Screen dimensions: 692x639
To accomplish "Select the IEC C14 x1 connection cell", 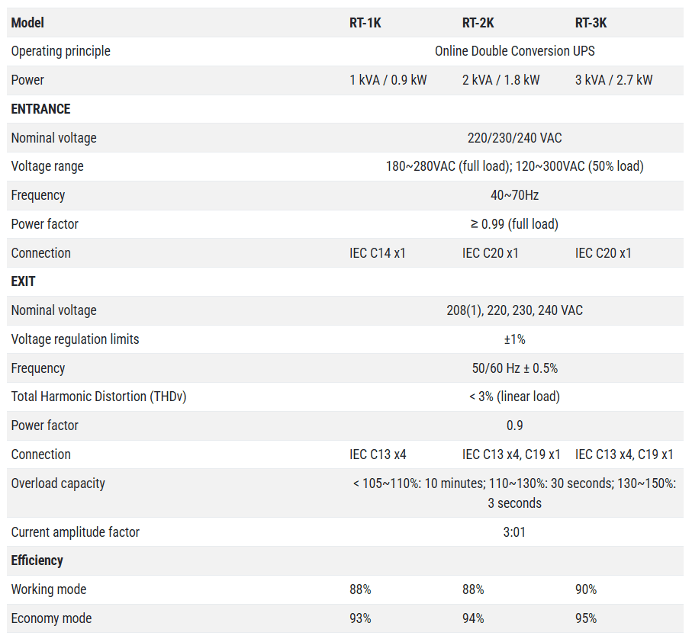I will point(377,253).
